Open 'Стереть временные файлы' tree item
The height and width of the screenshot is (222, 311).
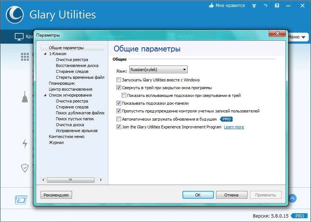click(80, 77)
